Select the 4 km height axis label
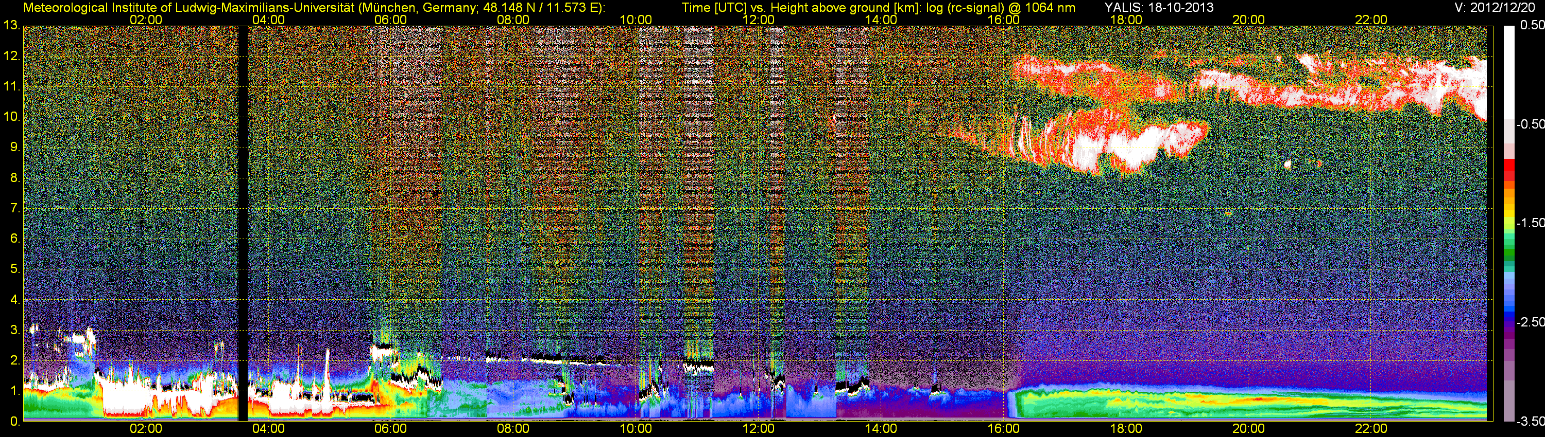This screenshot has height=437, width=1545. (x=14, y=300)
